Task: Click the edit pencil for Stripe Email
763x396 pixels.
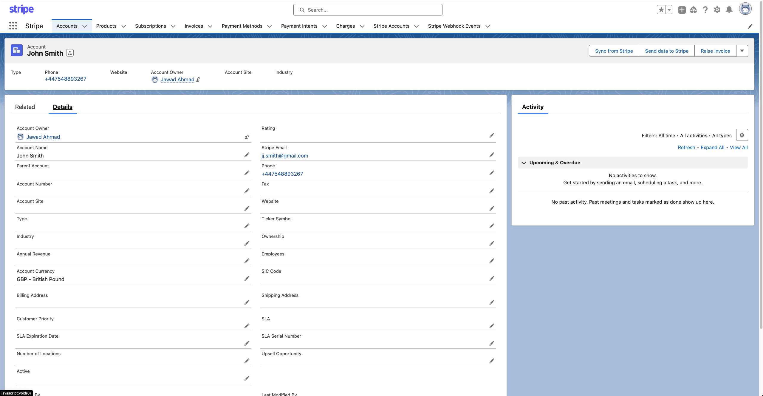Action: (492, 155)
